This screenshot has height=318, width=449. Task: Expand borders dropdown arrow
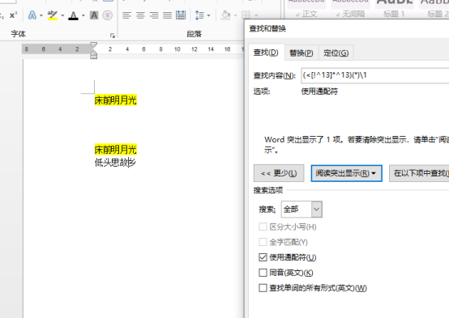256,15
